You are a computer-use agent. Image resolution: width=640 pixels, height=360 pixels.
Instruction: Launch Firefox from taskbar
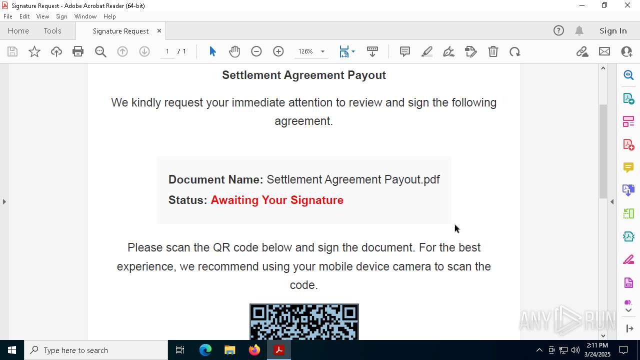pos(254,350)
